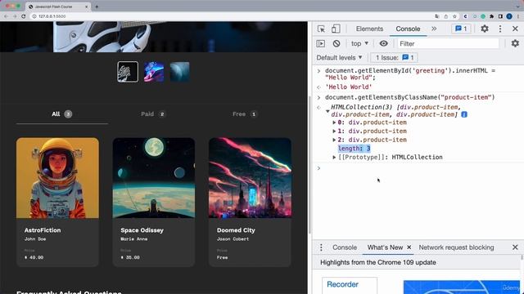Open the DevTools three-dot customize menu

tap(500, 29)
